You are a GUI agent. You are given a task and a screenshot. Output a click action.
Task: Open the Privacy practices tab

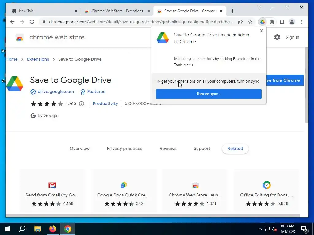coord(124,148)
